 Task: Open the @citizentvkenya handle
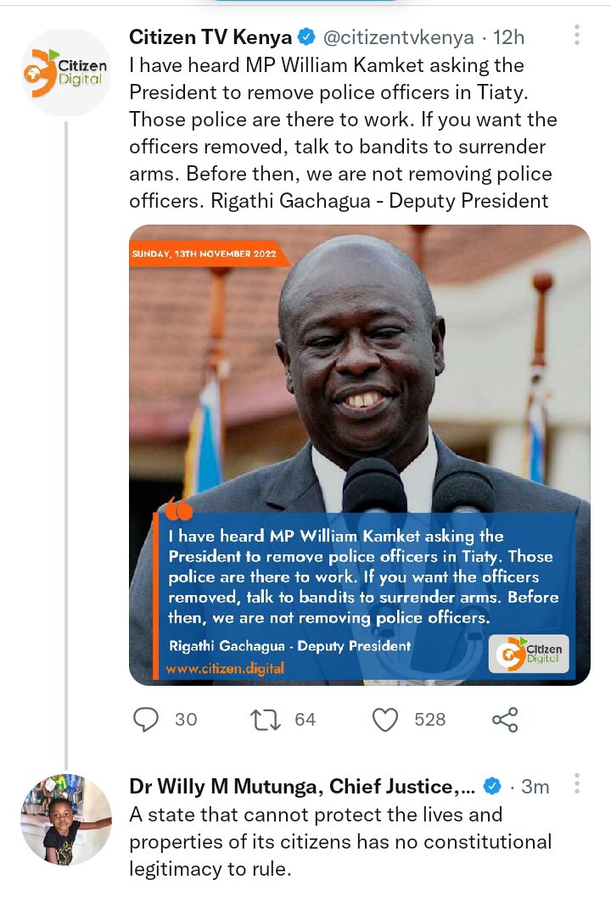(x=399, y=37)
